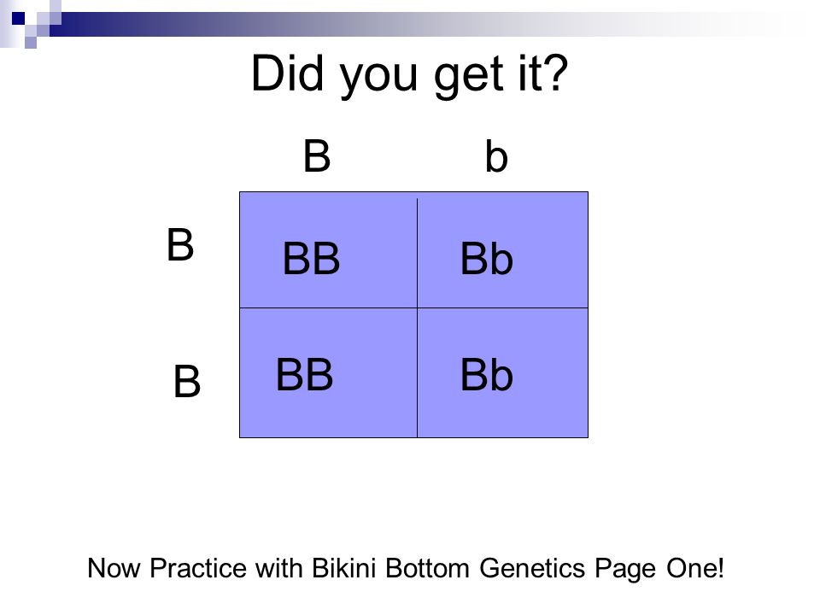Screen dimensions: 820x615
Task: Click the word 'Bikini' in bottom text
Action: [x=343, y=569]
